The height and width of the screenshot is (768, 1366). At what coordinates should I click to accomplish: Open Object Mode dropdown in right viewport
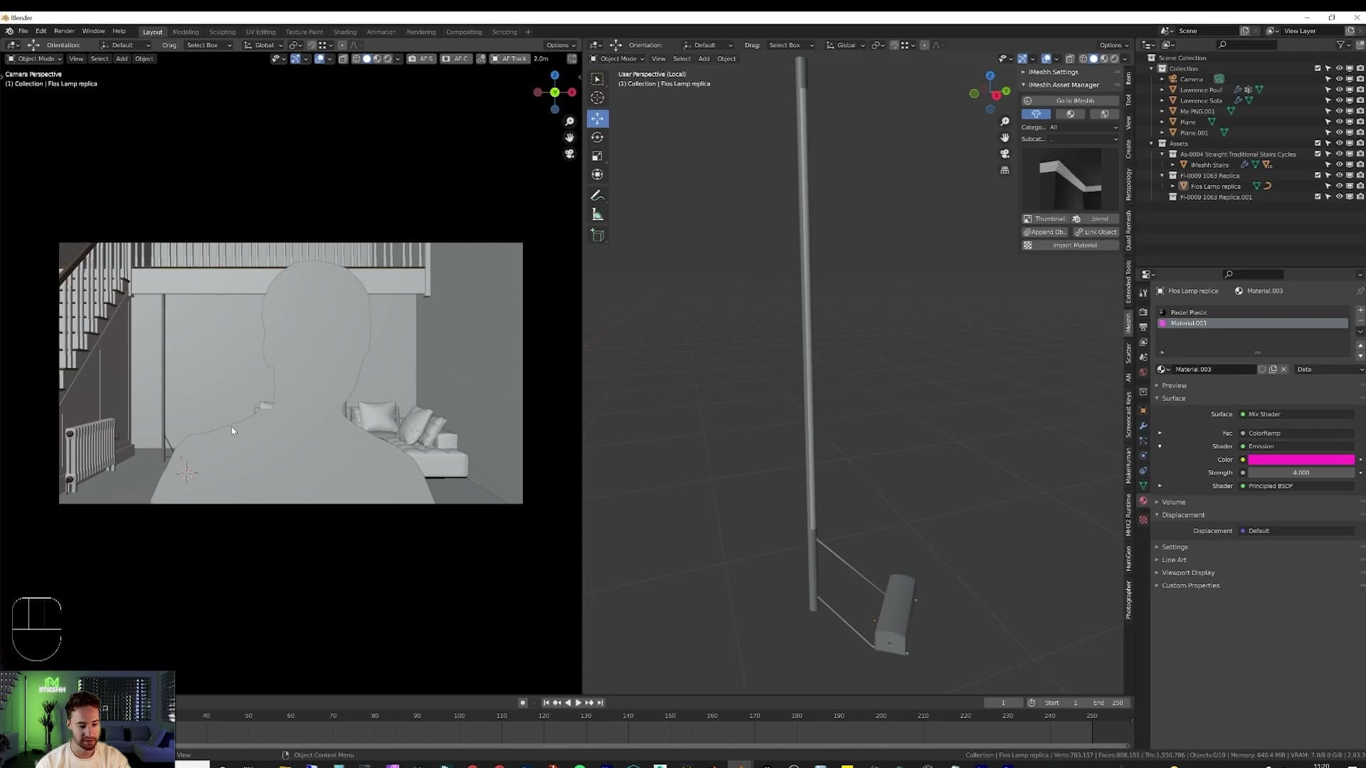pyautogui.click(x=618, y=59)
